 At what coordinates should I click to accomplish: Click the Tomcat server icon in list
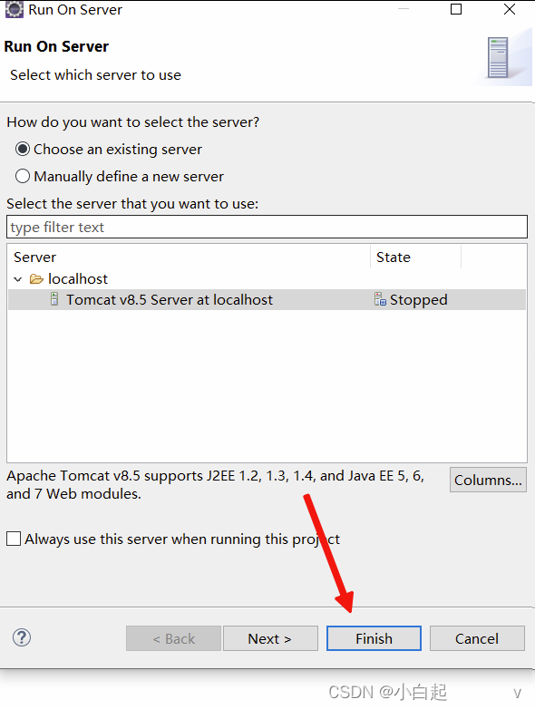pos(54,299)
